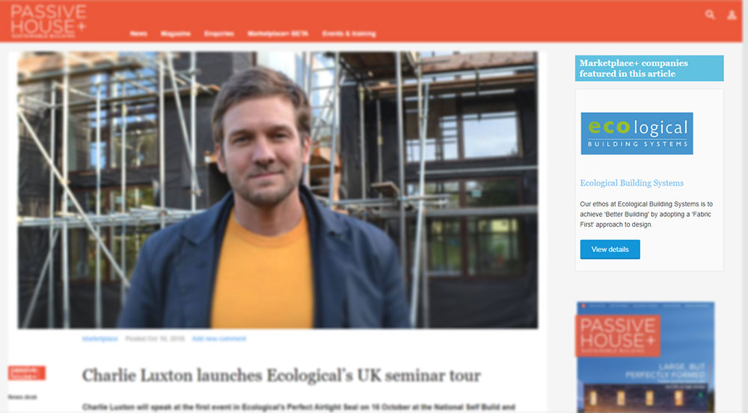Viewport: 748px width, 413px height.
Task: Click the View details button
Action: pos(610,249)
